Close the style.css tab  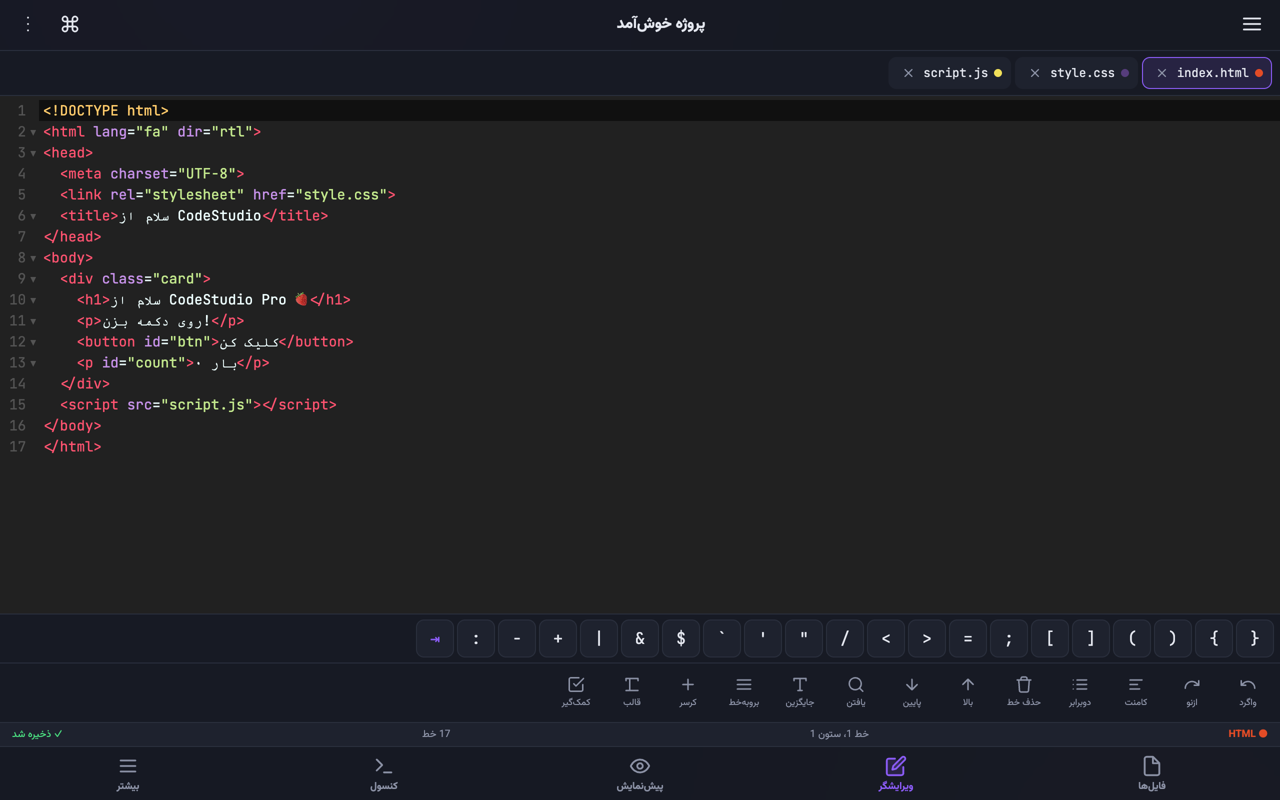click(1034, 73)
